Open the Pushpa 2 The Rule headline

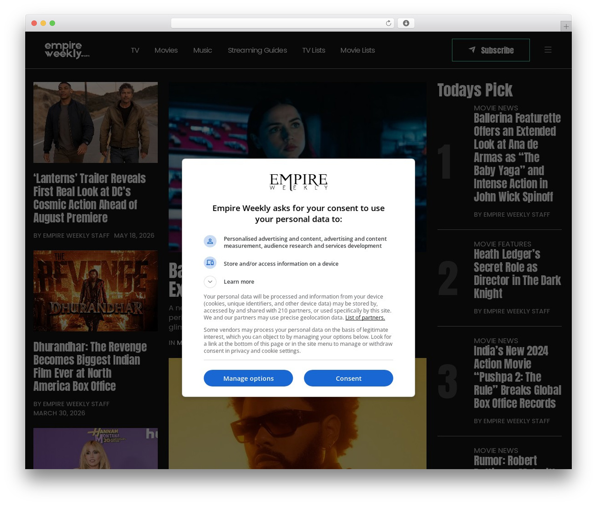tap(517, 377)
